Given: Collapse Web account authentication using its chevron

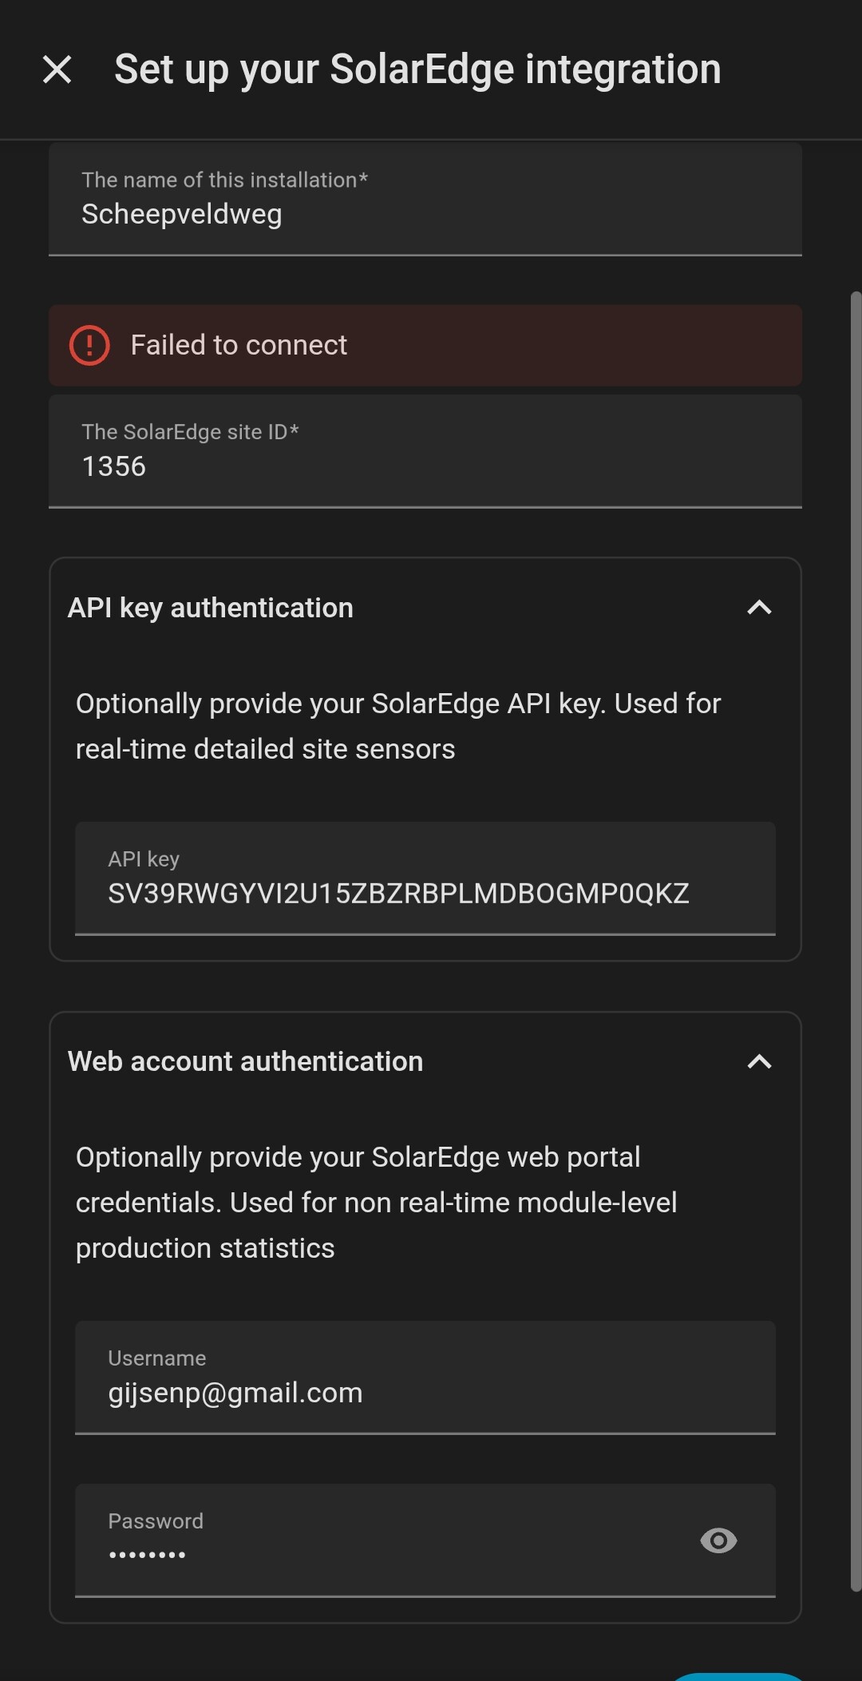Looking at the screenshot, I should (759, 1061).
